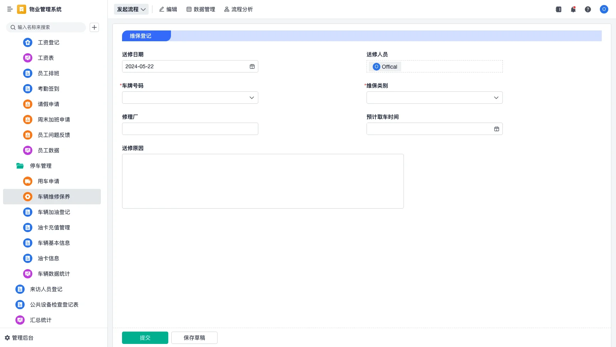The image size is (616, 347).
Task: Click the notification bell icon
Action: 573,9
